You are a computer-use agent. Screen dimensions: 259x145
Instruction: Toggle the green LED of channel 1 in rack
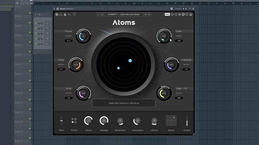[36, 23]
